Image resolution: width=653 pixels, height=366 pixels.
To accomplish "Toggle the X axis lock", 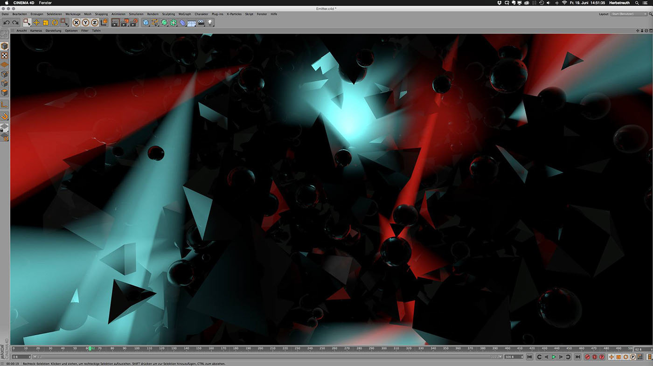I will point(76,22).
